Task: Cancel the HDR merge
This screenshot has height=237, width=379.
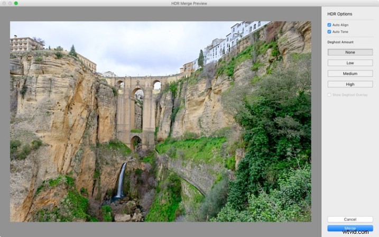Action: (x=350, y=220)
